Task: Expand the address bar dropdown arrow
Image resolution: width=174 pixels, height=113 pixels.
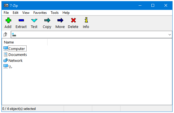Action: pos(170,35)
